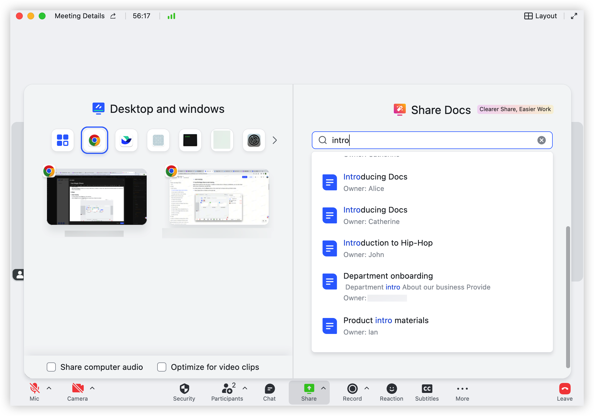Click the Share Docs search field

(x=432, y=140)
